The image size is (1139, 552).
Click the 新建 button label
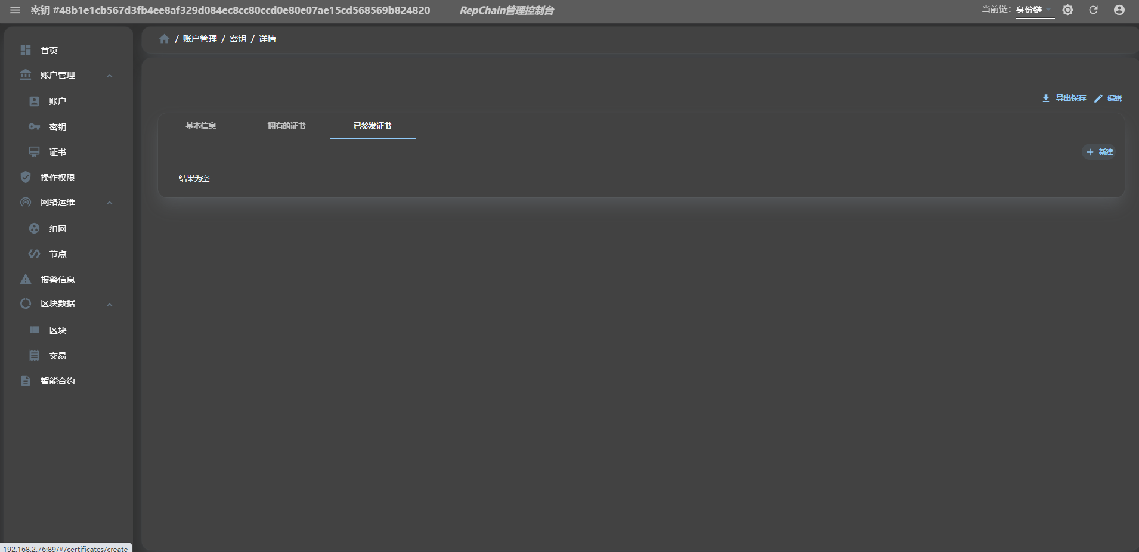1106,152
